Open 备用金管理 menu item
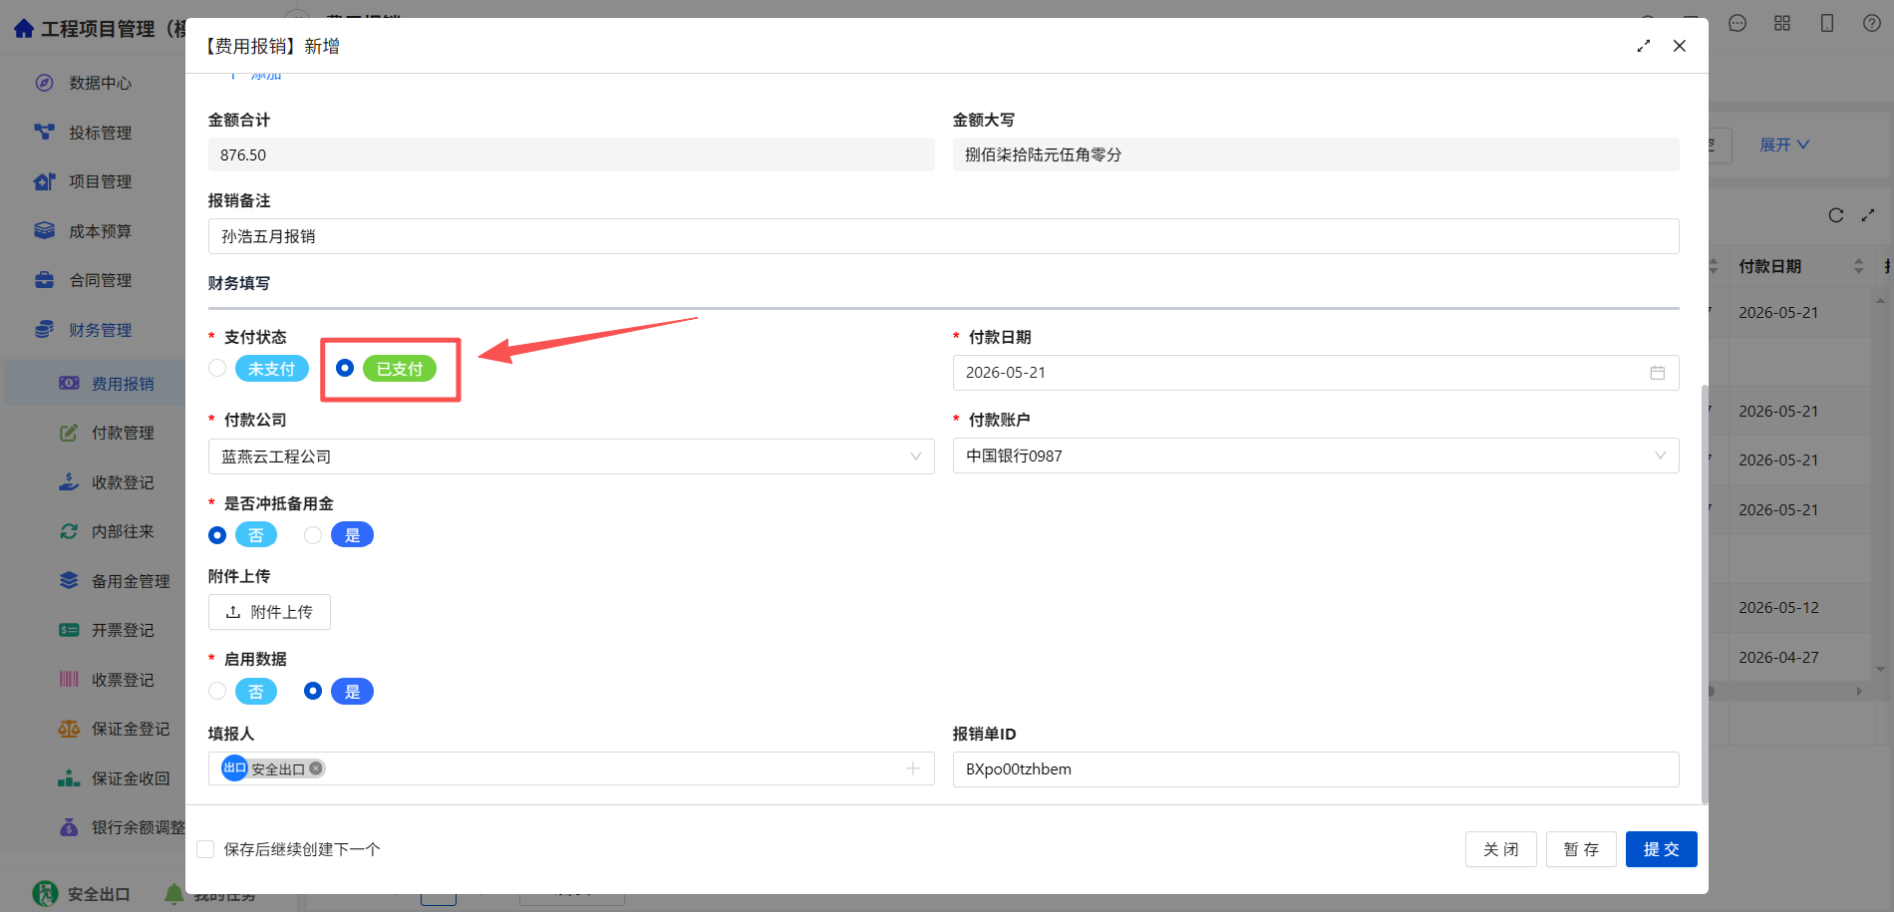The image size is (1894, 912). point(131,581)
